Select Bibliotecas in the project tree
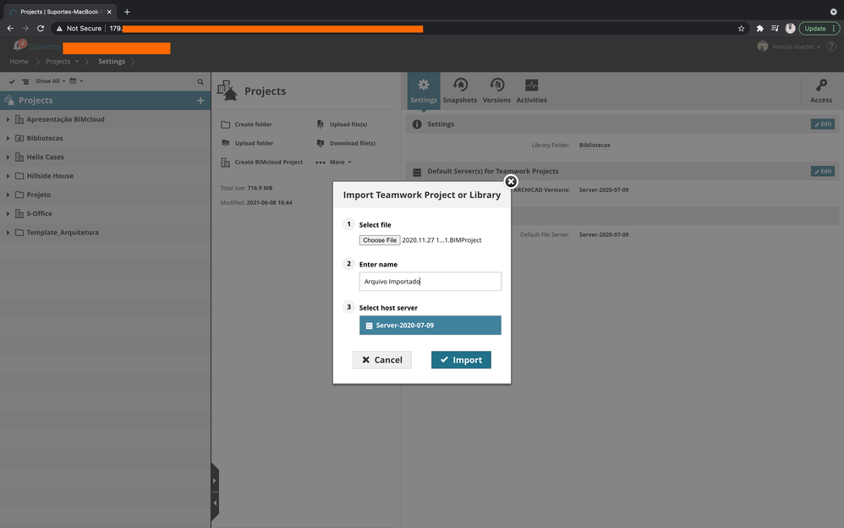844x528 pixels. click(x=45, y=139)
